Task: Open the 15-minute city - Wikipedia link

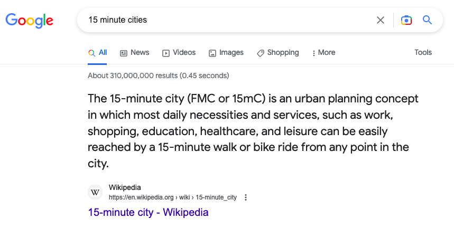Action: pos(148,213)
